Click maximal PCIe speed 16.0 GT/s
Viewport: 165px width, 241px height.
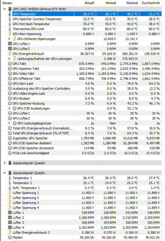[x=131, y=153]
